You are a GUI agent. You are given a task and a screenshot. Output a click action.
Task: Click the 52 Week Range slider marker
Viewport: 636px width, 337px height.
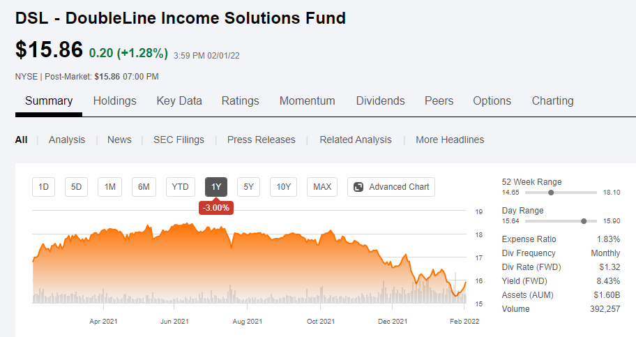(551, 193)
